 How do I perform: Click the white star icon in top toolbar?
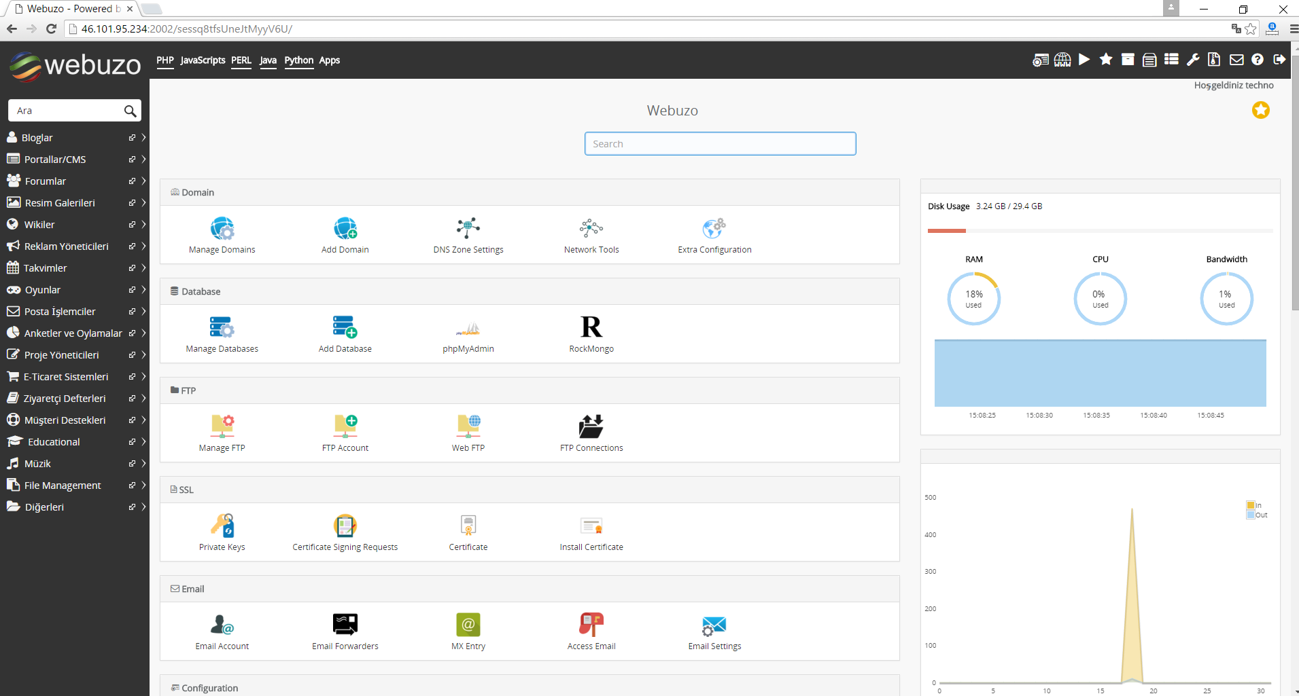1106,60
